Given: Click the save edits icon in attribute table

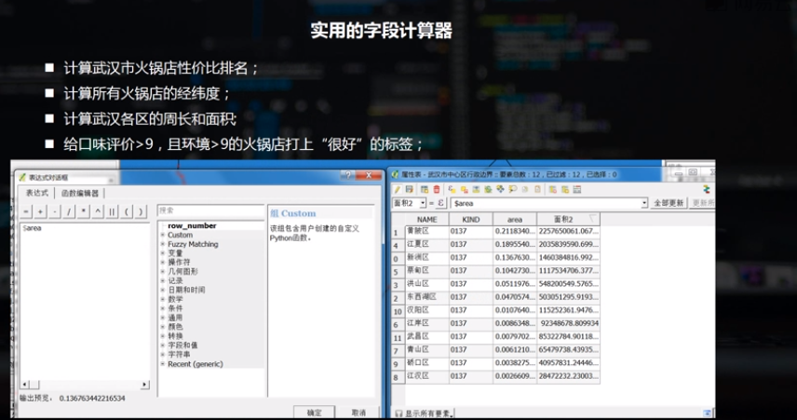Looking at the screenshot, I should point(409,189).
